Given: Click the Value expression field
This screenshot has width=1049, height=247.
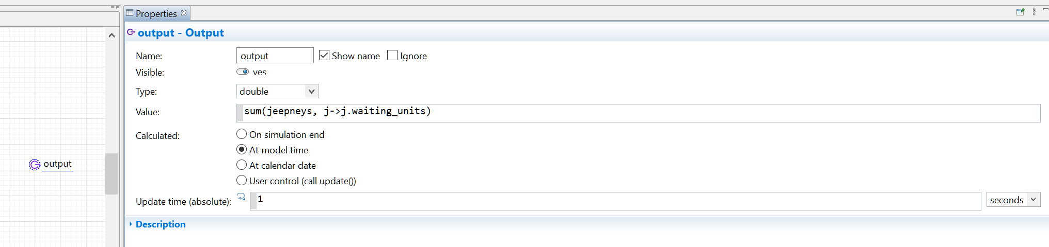Looking at the screenshot, I should 638,113.
